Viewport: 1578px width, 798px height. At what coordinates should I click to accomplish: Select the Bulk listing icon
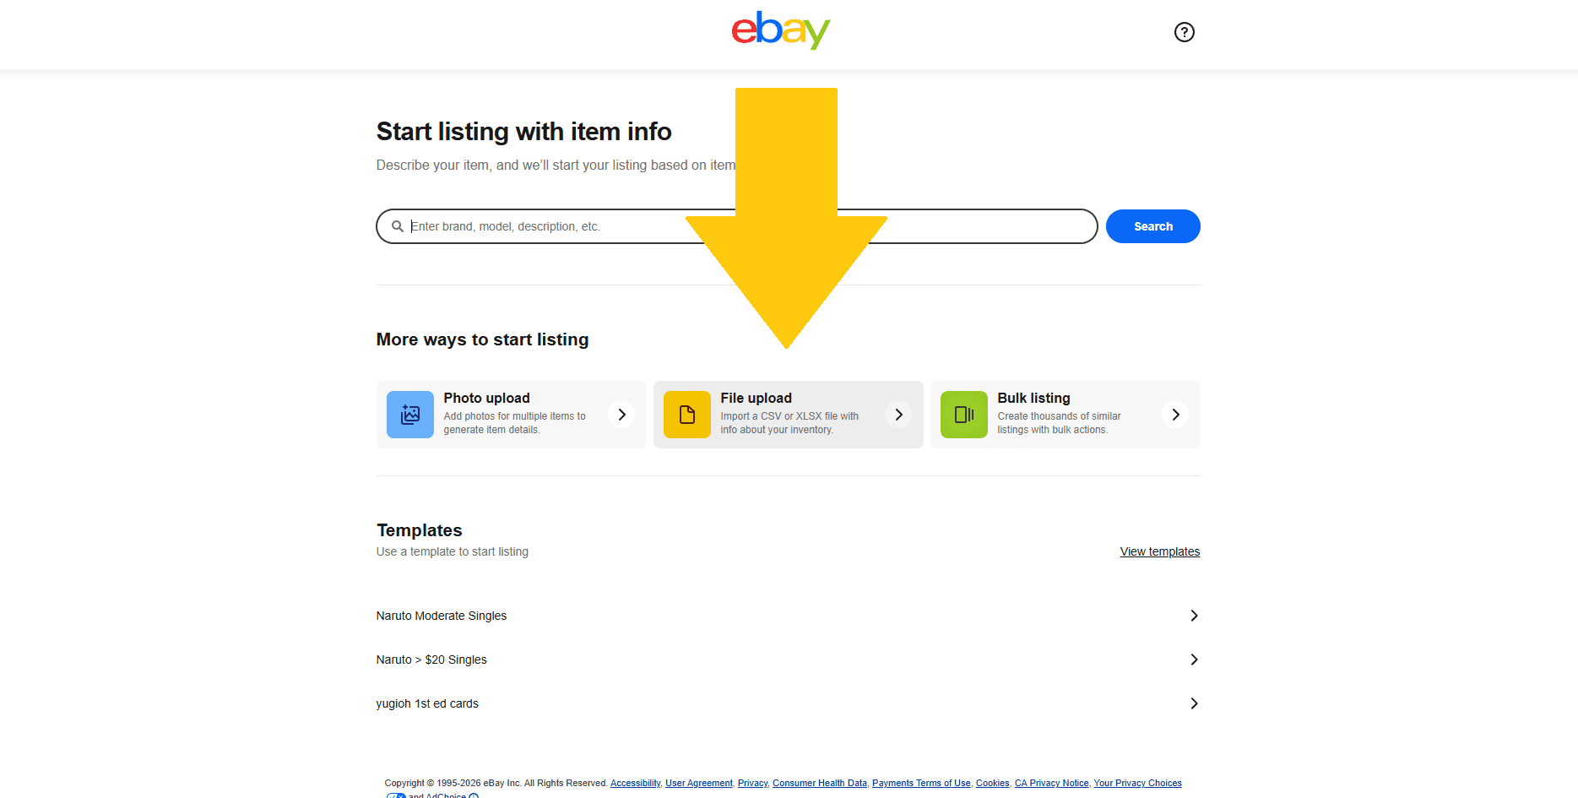tap(963, 415)
